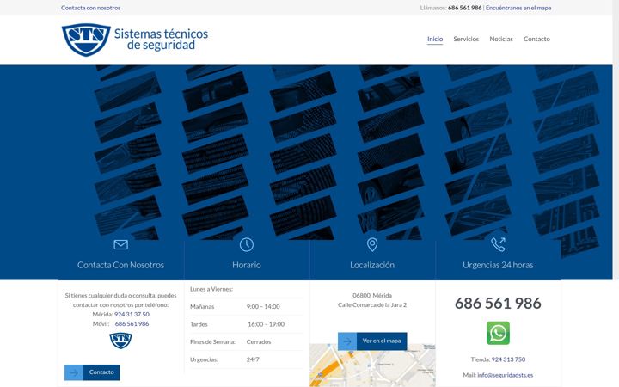This screenshot has width=619, height=387.
Task: Click the Fines de Semana Cerrados value
Action: (259, 342)
